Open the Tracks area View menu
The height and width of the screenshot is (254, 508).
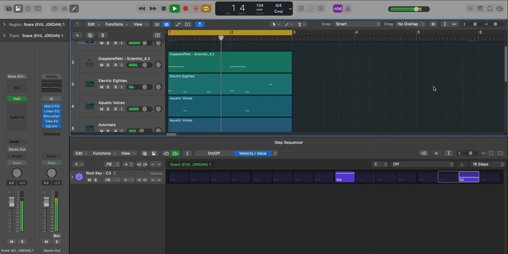[140, 24]
